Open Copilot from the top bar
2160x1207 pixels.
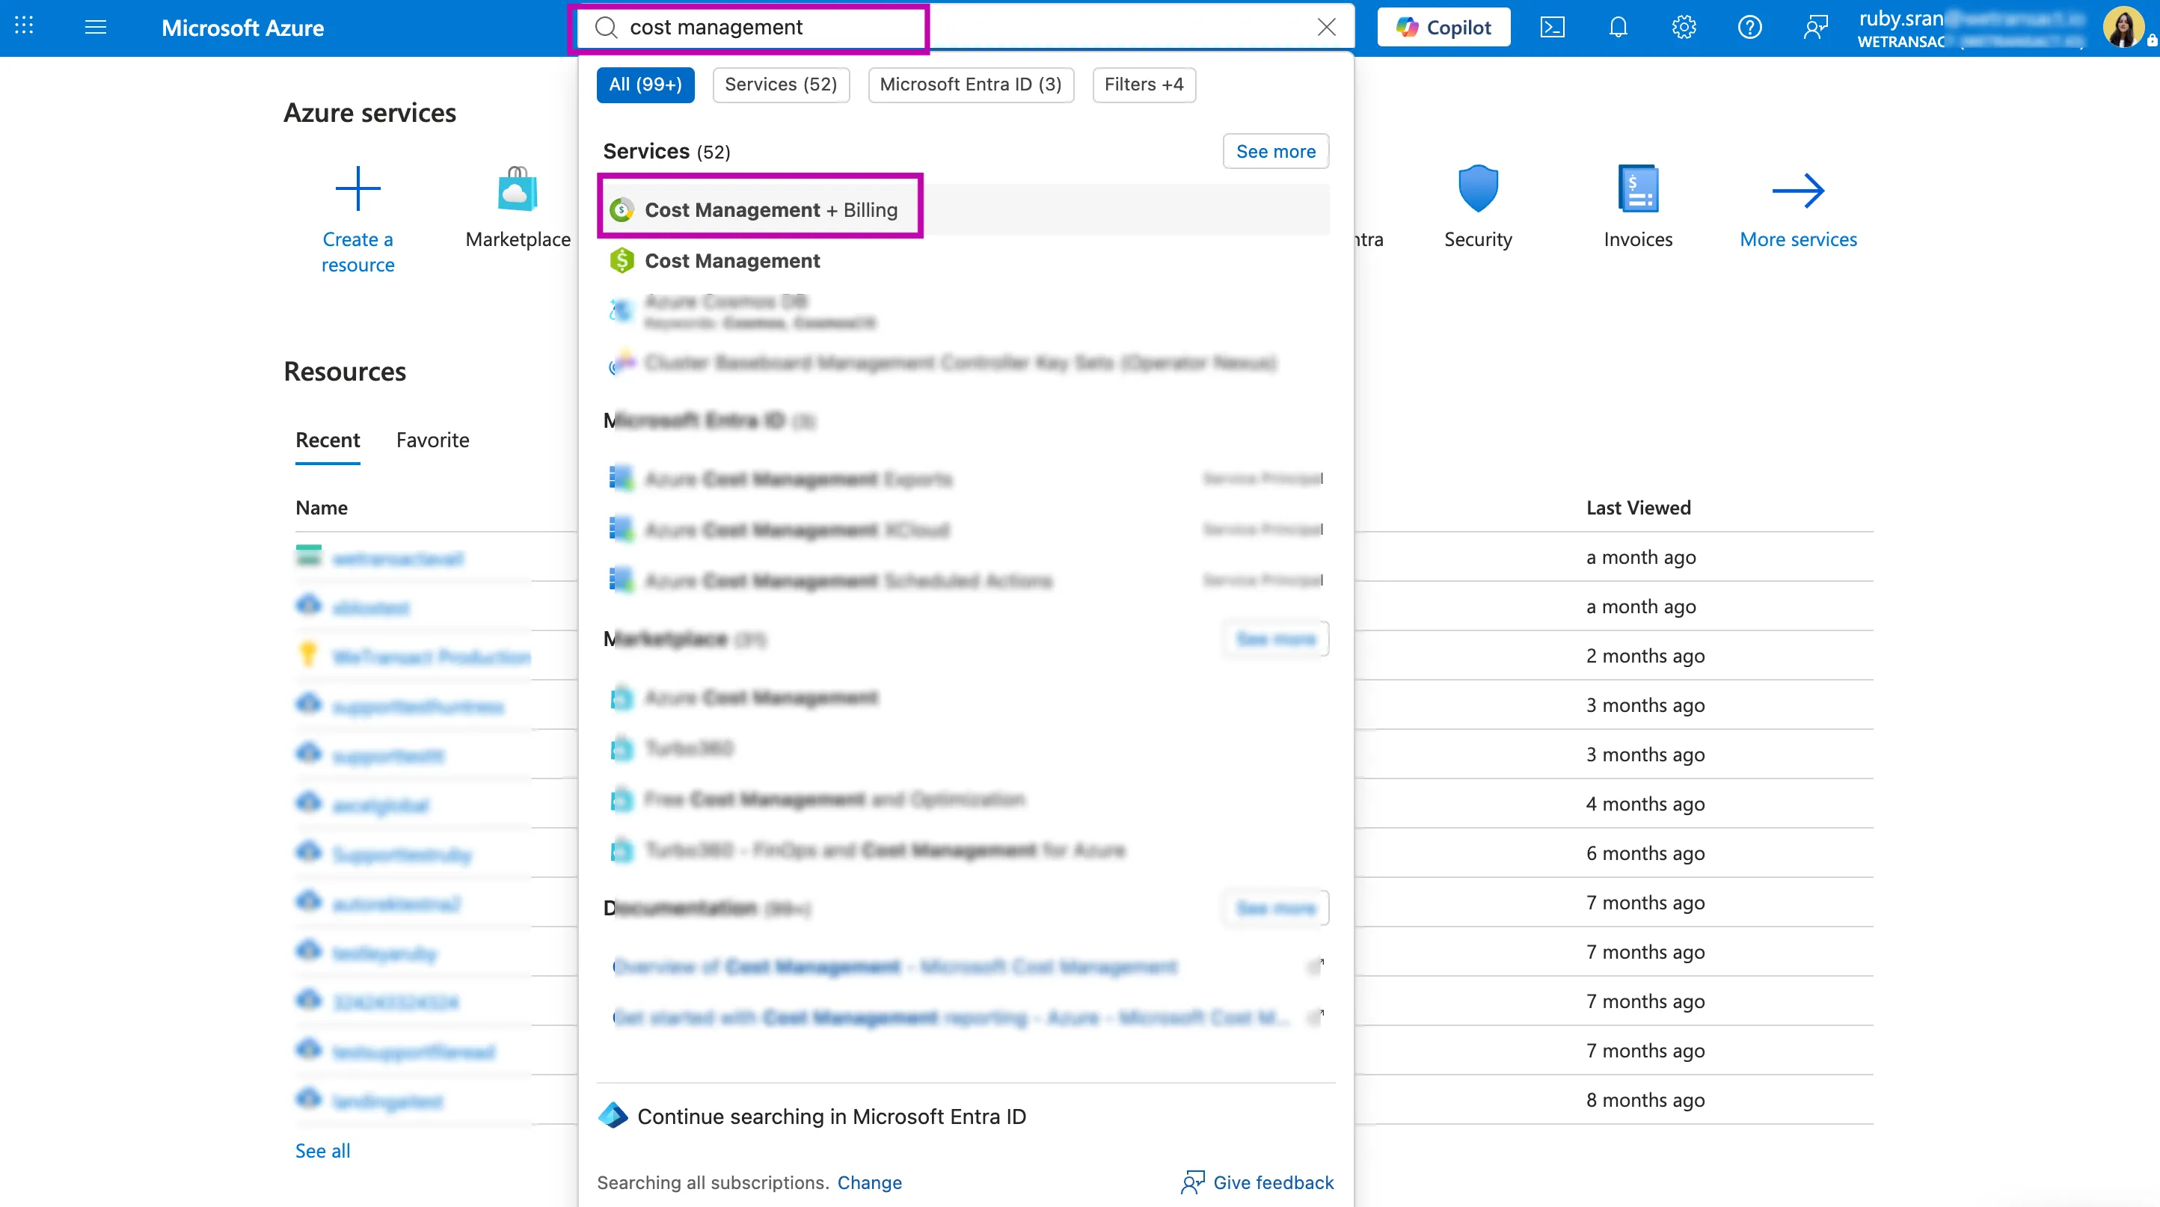[1443, 27]
